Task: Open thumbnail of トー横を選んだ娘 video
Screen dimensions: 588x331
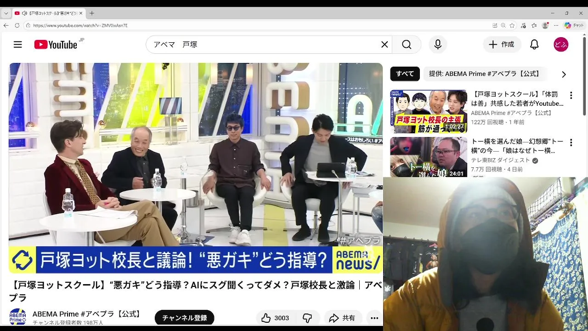Action: pos(429,157)
